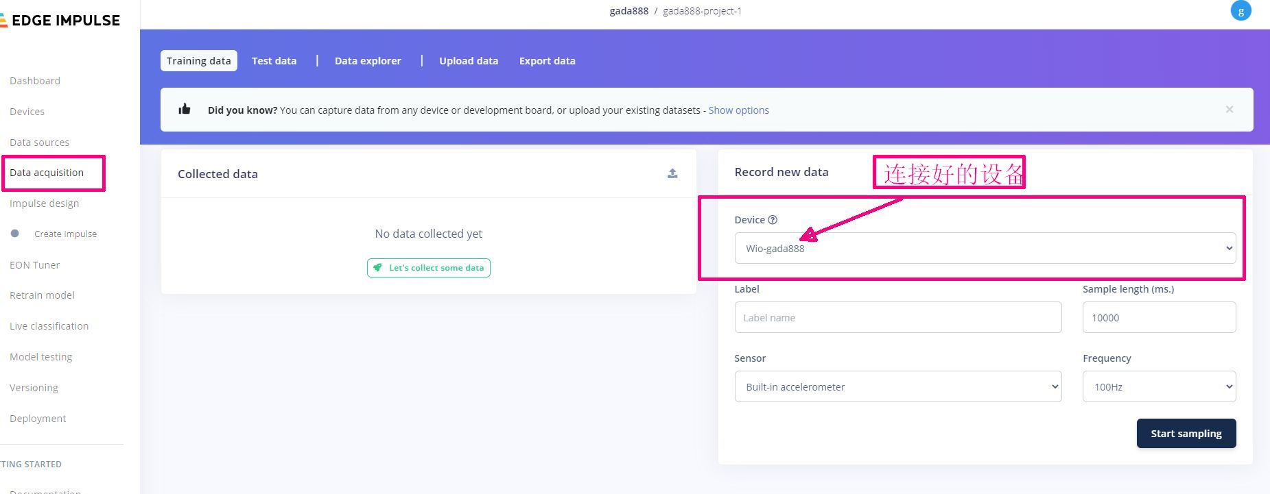Click the upload icon in Collected data
Image resolution: width=1270 pixels, height=494 pixels.
pos(672,174)
